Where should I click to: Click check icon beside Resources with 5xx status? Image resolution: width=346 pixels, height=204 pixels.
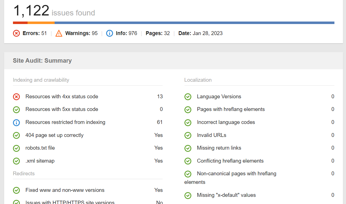pos(17,110)
